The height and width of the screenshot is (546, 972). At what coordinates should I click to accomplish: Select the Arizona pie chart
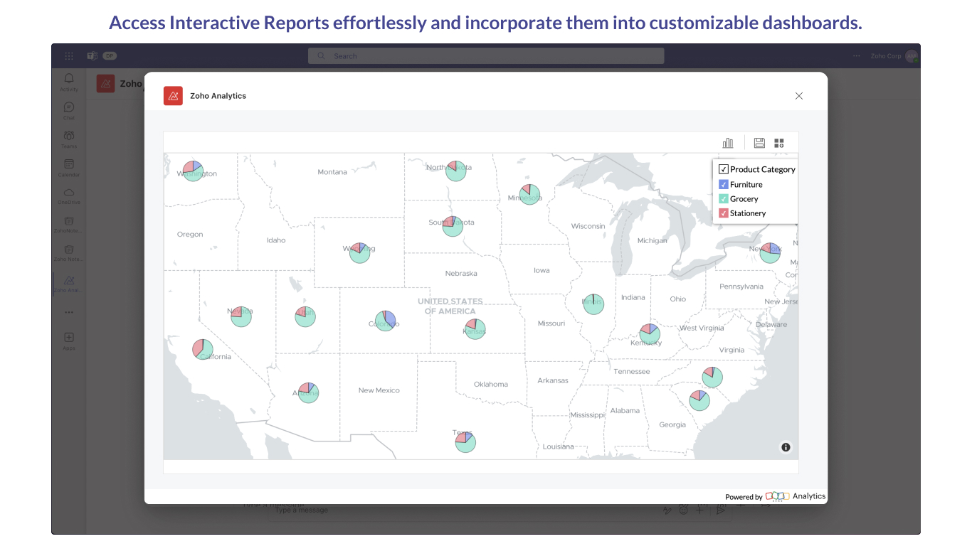tap(308, 392)
